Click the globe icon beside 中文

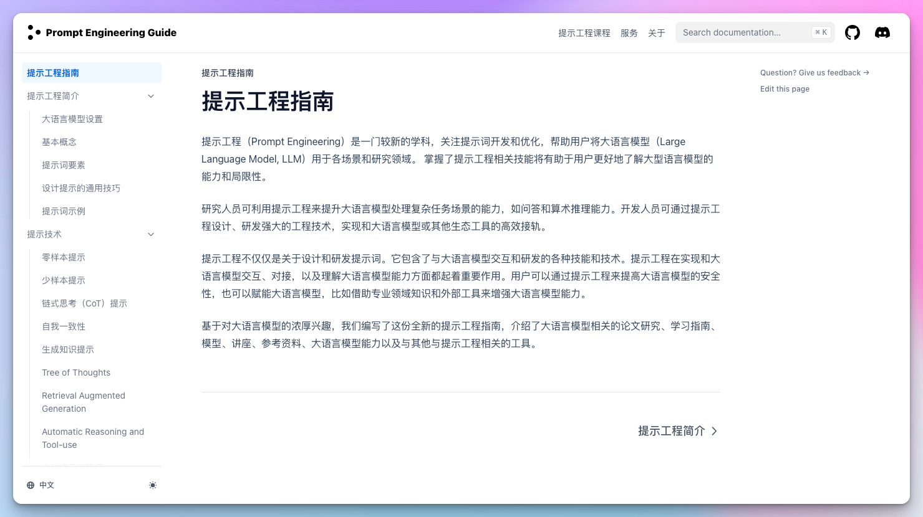pyautogui.click(x=30, y=485)
